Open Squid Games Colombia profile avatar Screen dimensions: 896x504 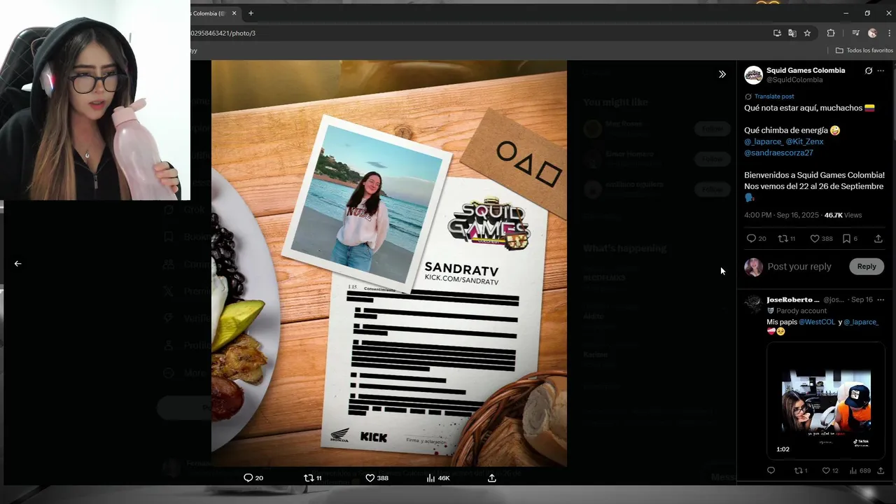753,75
